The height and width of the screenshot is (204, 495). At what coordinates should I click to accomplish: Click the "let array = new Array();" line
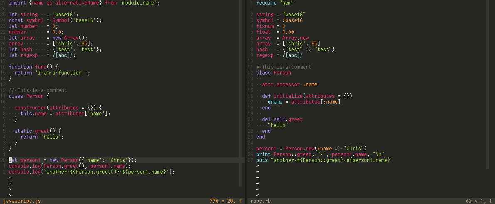(48, 38)
